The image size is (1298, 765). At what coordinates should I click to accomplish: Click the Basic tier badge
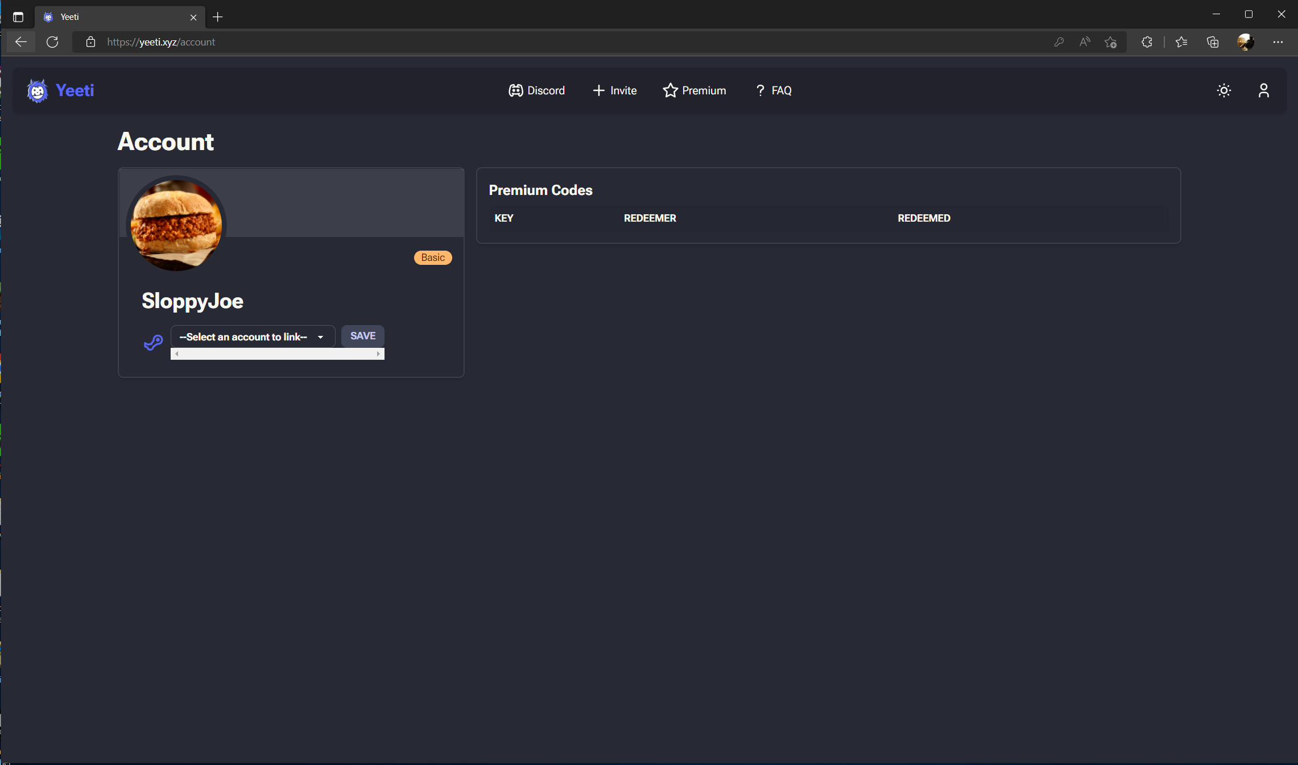[433, 257]
